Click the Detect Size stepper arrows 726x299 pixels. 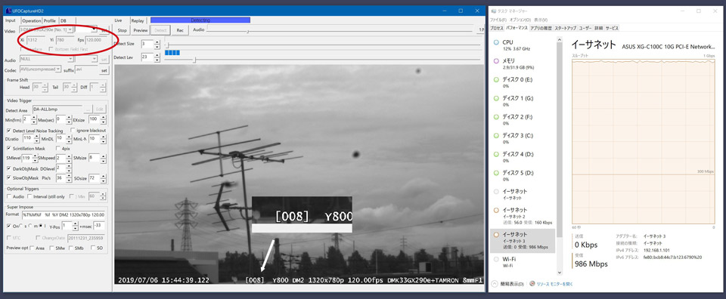157,45
